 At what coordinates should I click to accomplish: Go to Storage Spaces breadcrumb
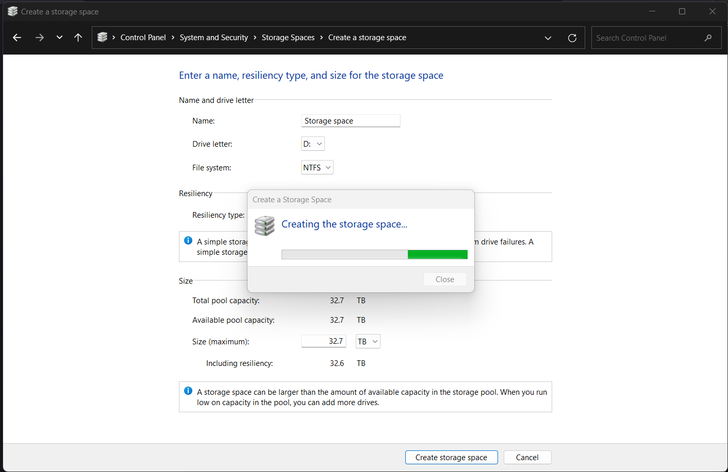pos(288,38)
